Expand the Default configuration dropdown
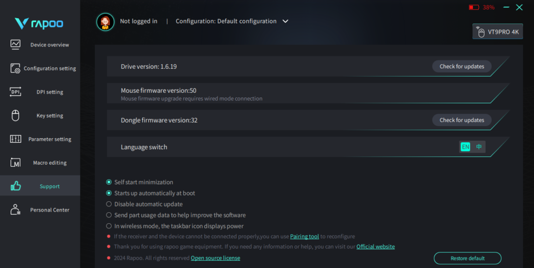Screen dimensions: 534x268 pos(285,21)
